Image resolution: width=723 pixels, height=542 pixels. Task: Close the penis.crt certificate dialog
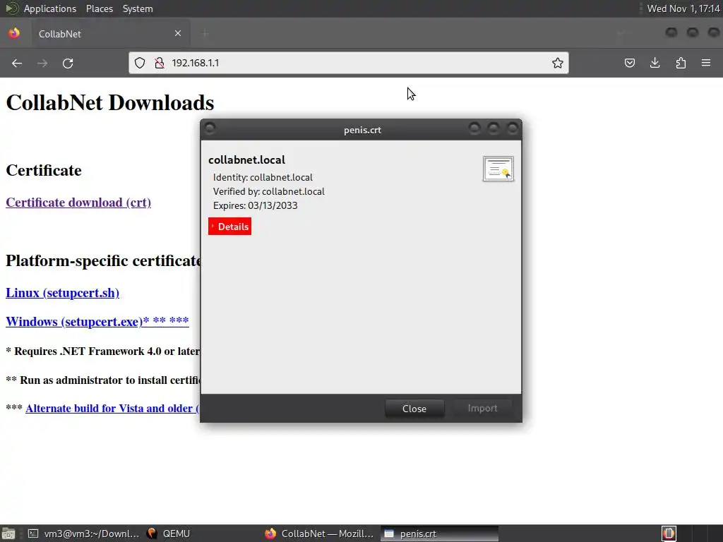click(x=414, y=409)
